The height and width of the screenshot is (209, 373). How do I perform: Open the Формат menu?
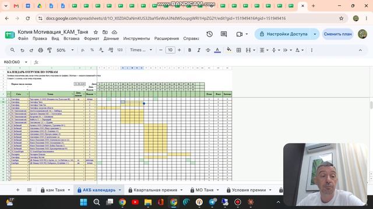92,38
